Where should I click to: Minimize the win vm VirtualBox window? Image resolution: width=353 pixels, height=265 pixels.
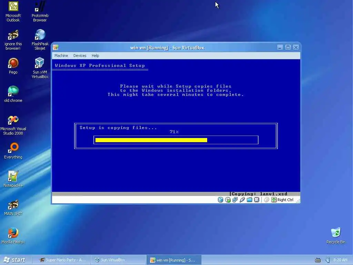[280, 47]
